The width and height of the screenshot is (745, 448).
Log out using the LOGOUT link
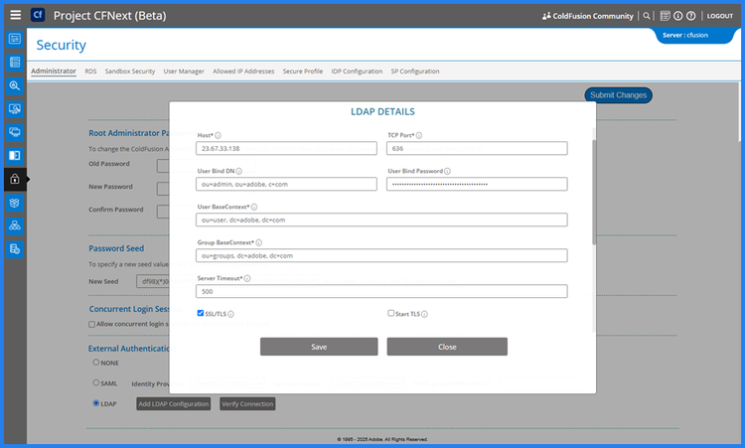pyautogui.click(x=720, y=16)
